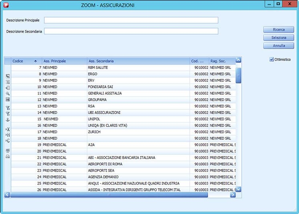Click the binoculars find icon in sidebar
Viewport: 299px width, 214px height.
coord(8,99)
